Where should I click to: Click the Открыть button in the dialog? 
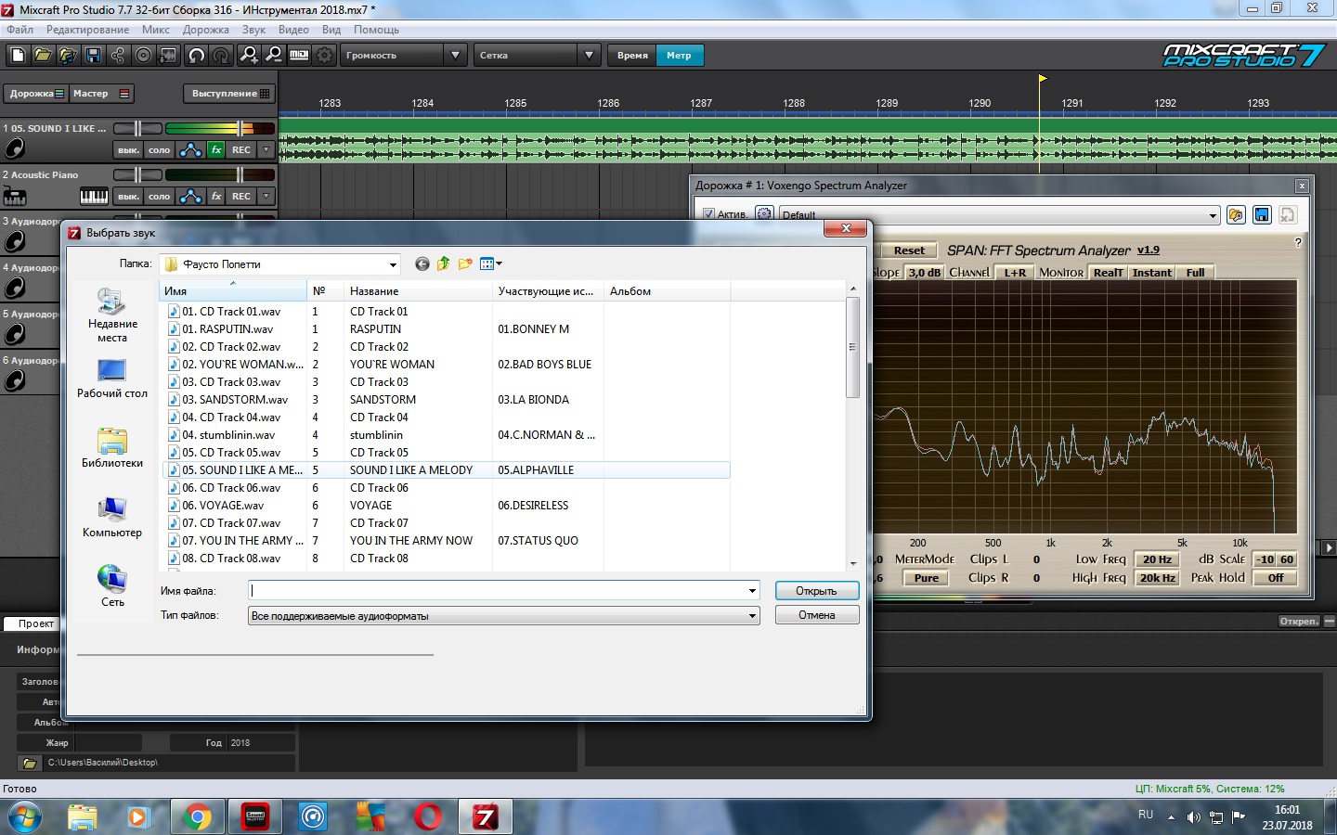pos(816,591)
